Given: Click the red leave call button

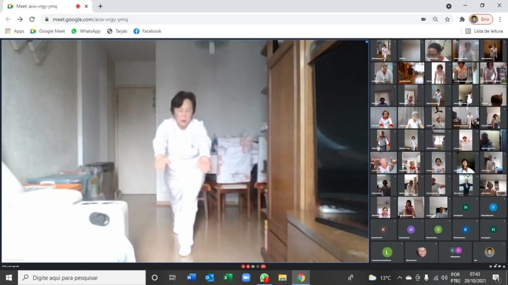Looking at the screenshot, I should pyautogui.click(x=263, y=266).
